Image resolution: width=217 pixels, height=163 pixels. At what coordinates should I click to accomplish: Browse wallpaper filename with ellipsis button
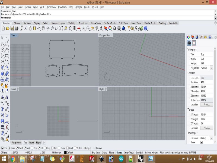pyautogui.click(x=211, y=138)
